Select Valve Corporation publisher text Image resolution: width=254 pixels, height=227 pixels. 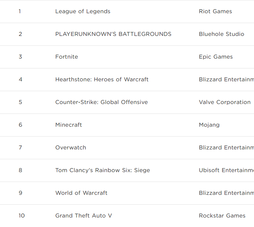click(x=225, y=102)
